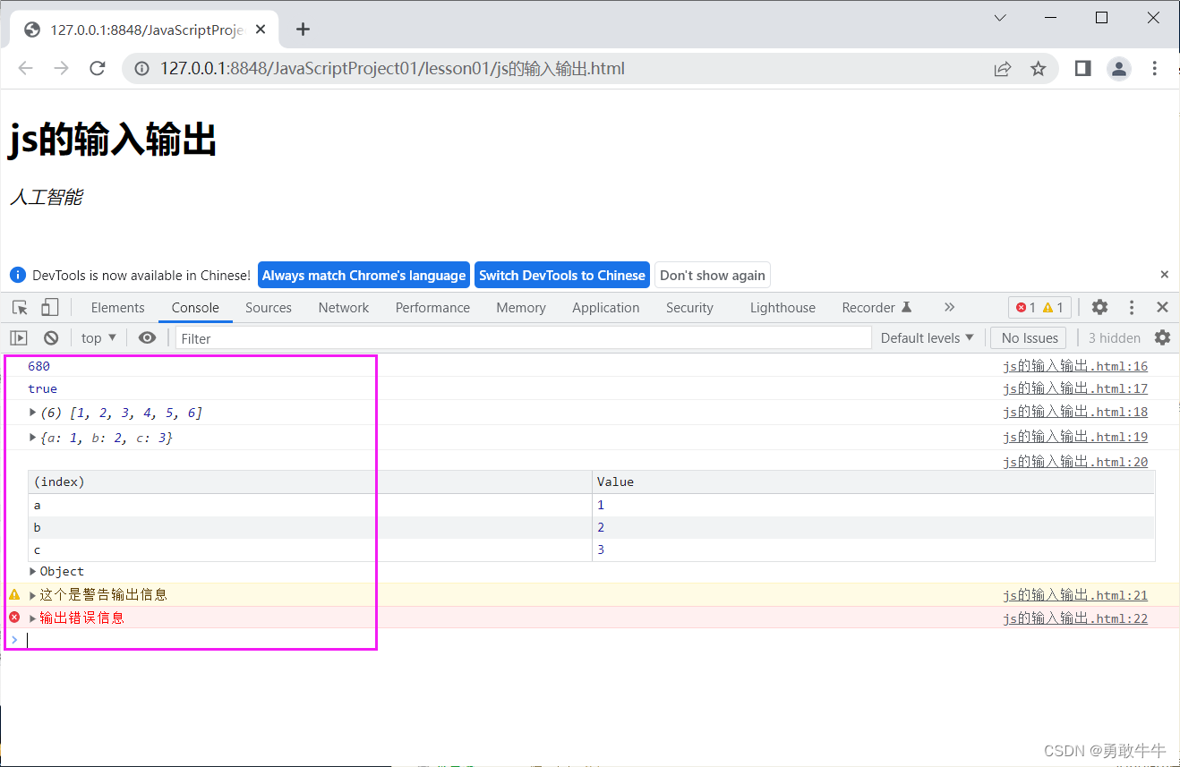Close the DevTools panel
Image resolution: width=1180 pixels, height=767 pixels.
click(x=1162, y=307)
